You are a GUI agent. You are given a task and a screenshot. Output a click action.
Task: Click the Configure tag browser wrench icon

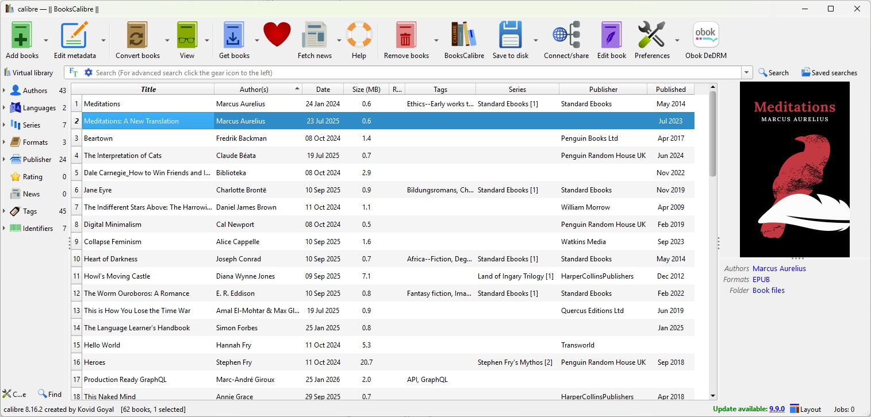[x=7, y=394]
